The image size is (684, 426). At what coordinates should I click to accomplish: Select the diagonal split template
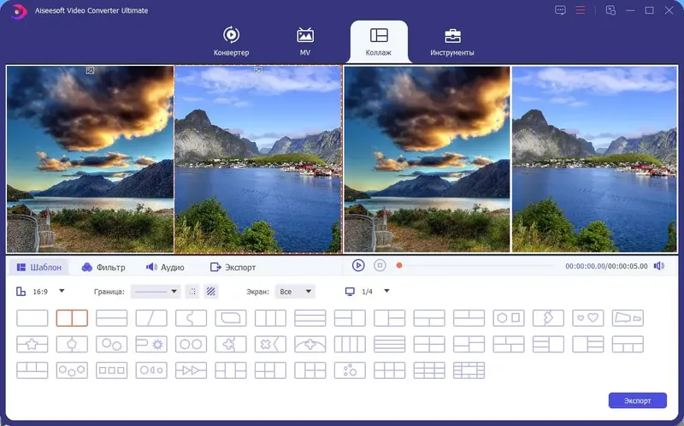[x=151, y=318]
